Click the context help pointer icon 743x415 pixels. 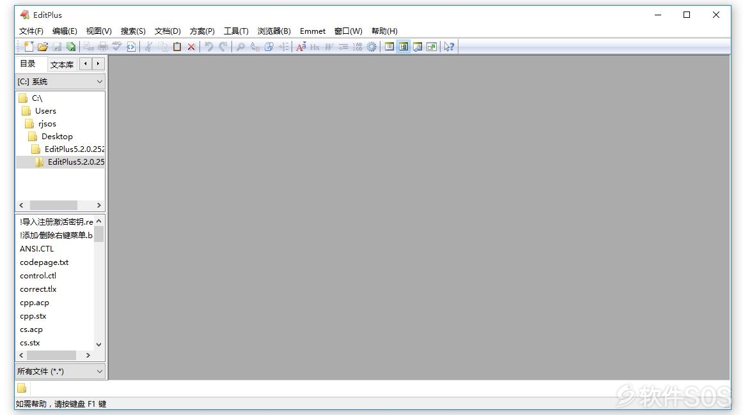click(x=450, y=47)
